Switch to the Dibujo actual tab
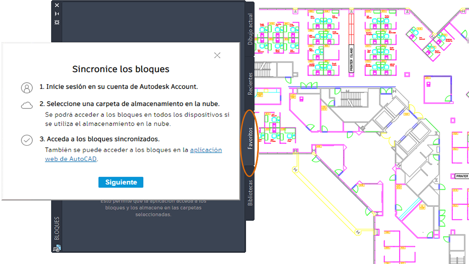This screenshot has height=264, width=469. pos(250,29)
